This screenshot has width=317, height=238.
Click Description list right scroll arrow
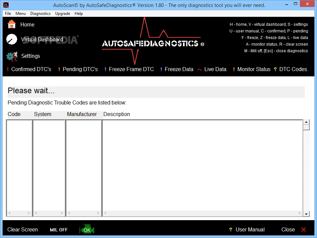coord(299,213)
